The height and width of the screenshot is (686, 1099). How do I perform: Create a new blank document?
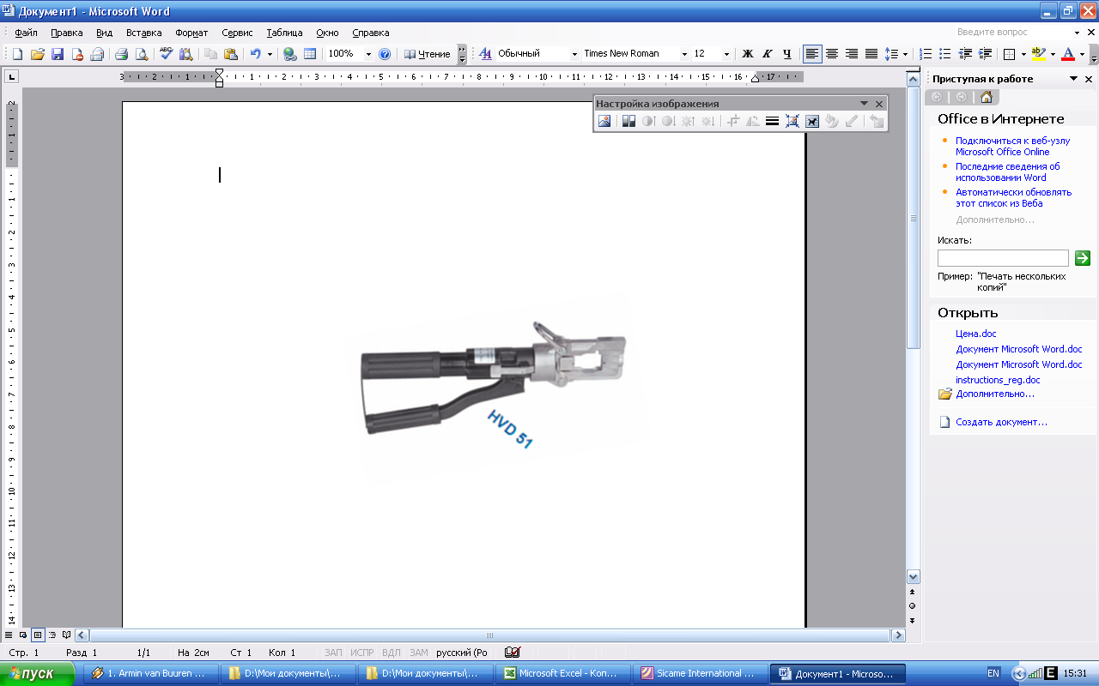click(17, 54)
